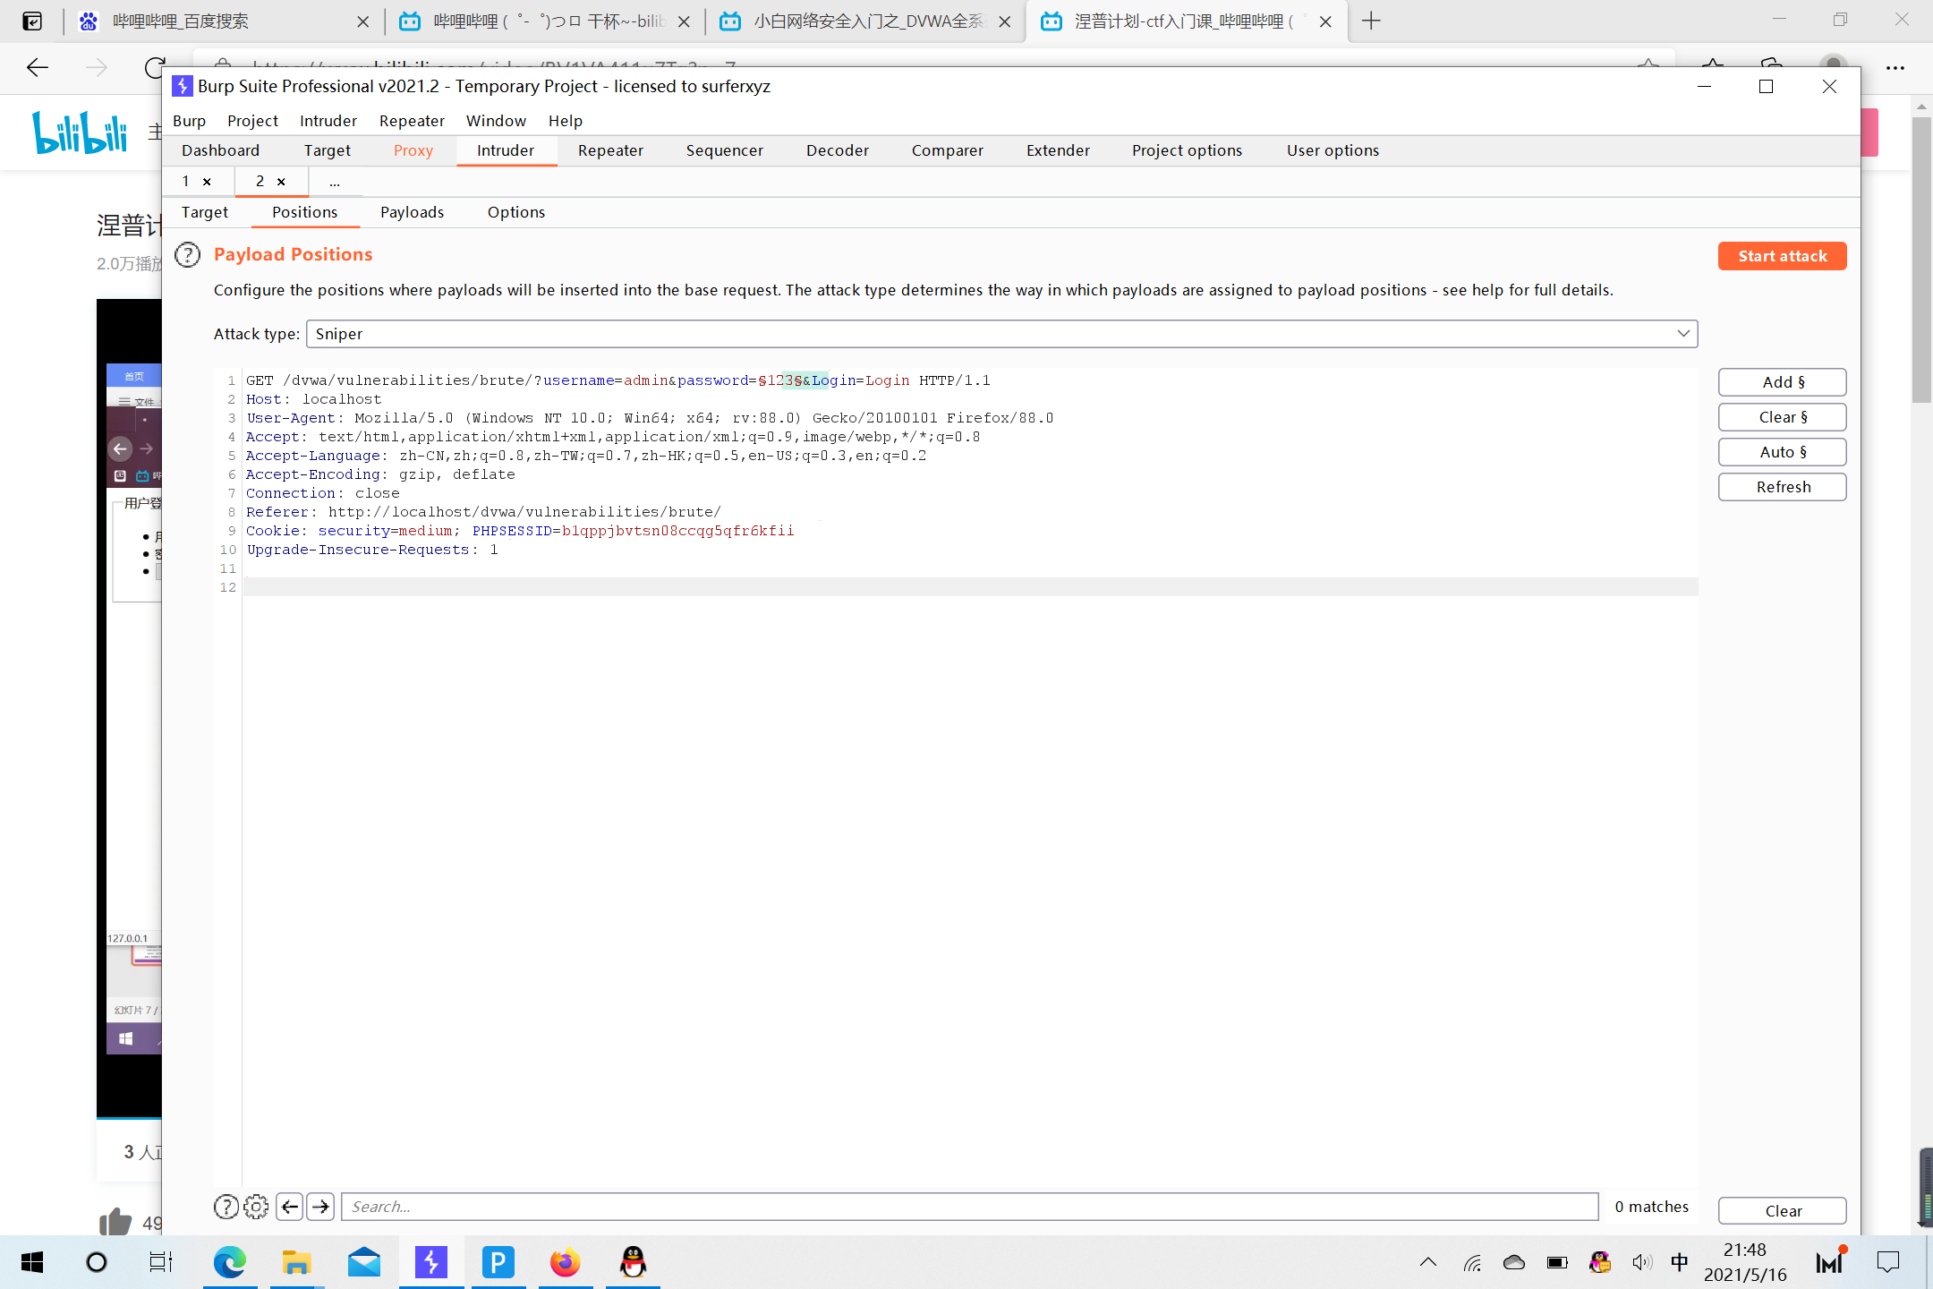1933x1289 pixels.
Task: Expand the Payloads tab settings
Action: (x=412, y=211)
